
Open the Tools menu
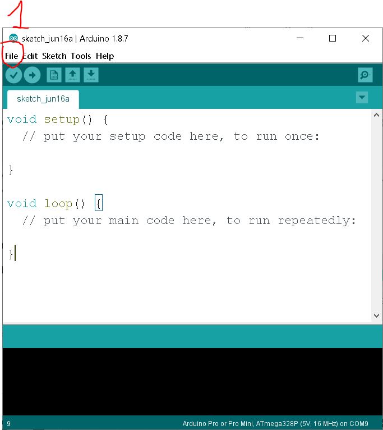click(81, 56)
